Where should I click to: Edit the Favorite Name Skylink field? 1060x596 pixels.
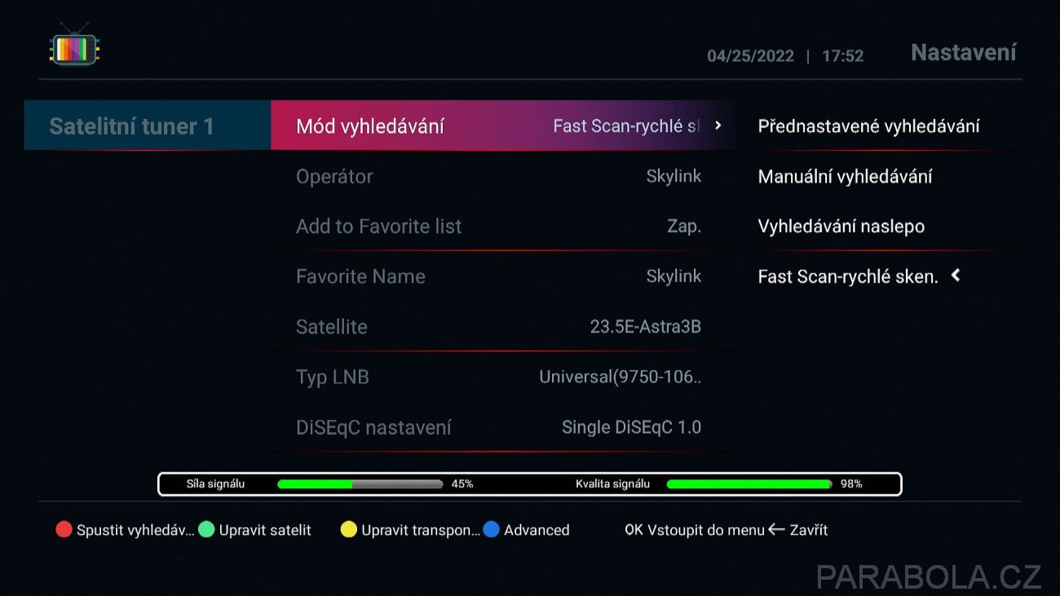tap(502, 276)
